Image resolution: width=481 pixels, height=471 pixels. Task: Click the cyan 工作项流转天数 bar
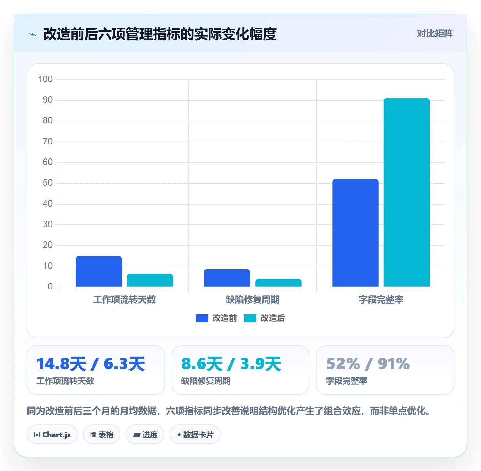(150, 280)
